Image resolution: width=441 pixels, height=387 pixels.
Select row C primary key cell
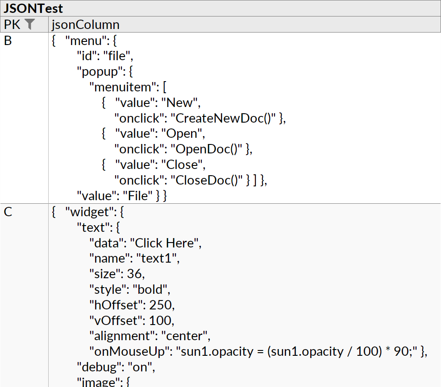coord(18,212)
